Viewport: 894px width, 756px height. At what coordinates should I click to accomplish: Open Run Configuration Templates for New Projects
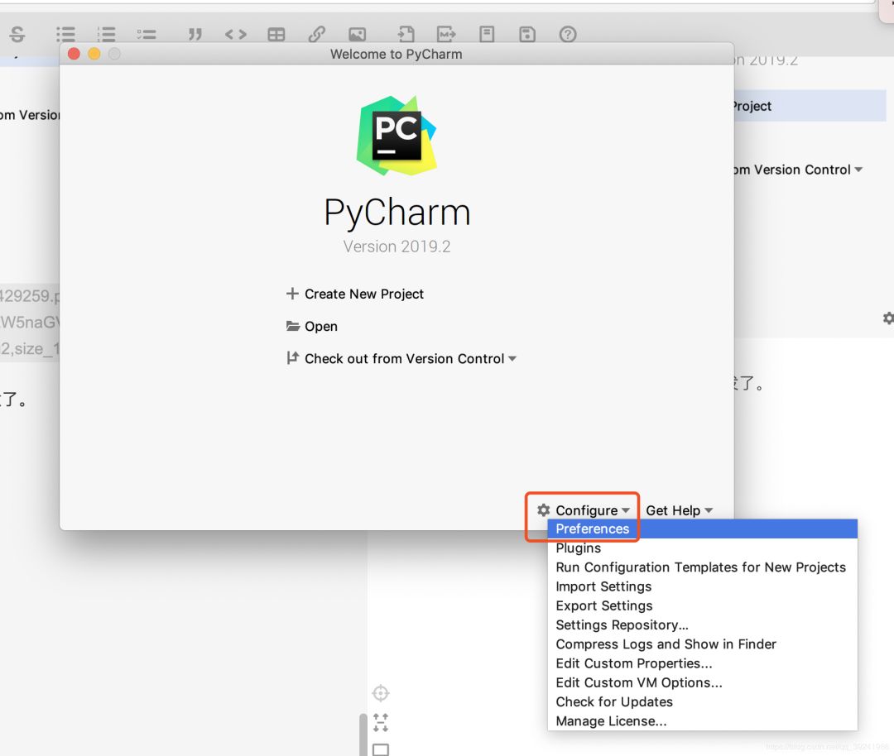coord(703,567)
